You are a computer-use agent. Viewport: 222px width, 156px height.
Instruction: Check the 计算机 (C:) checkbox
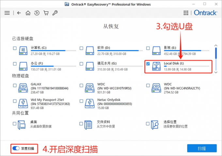[x=15, y=48]
